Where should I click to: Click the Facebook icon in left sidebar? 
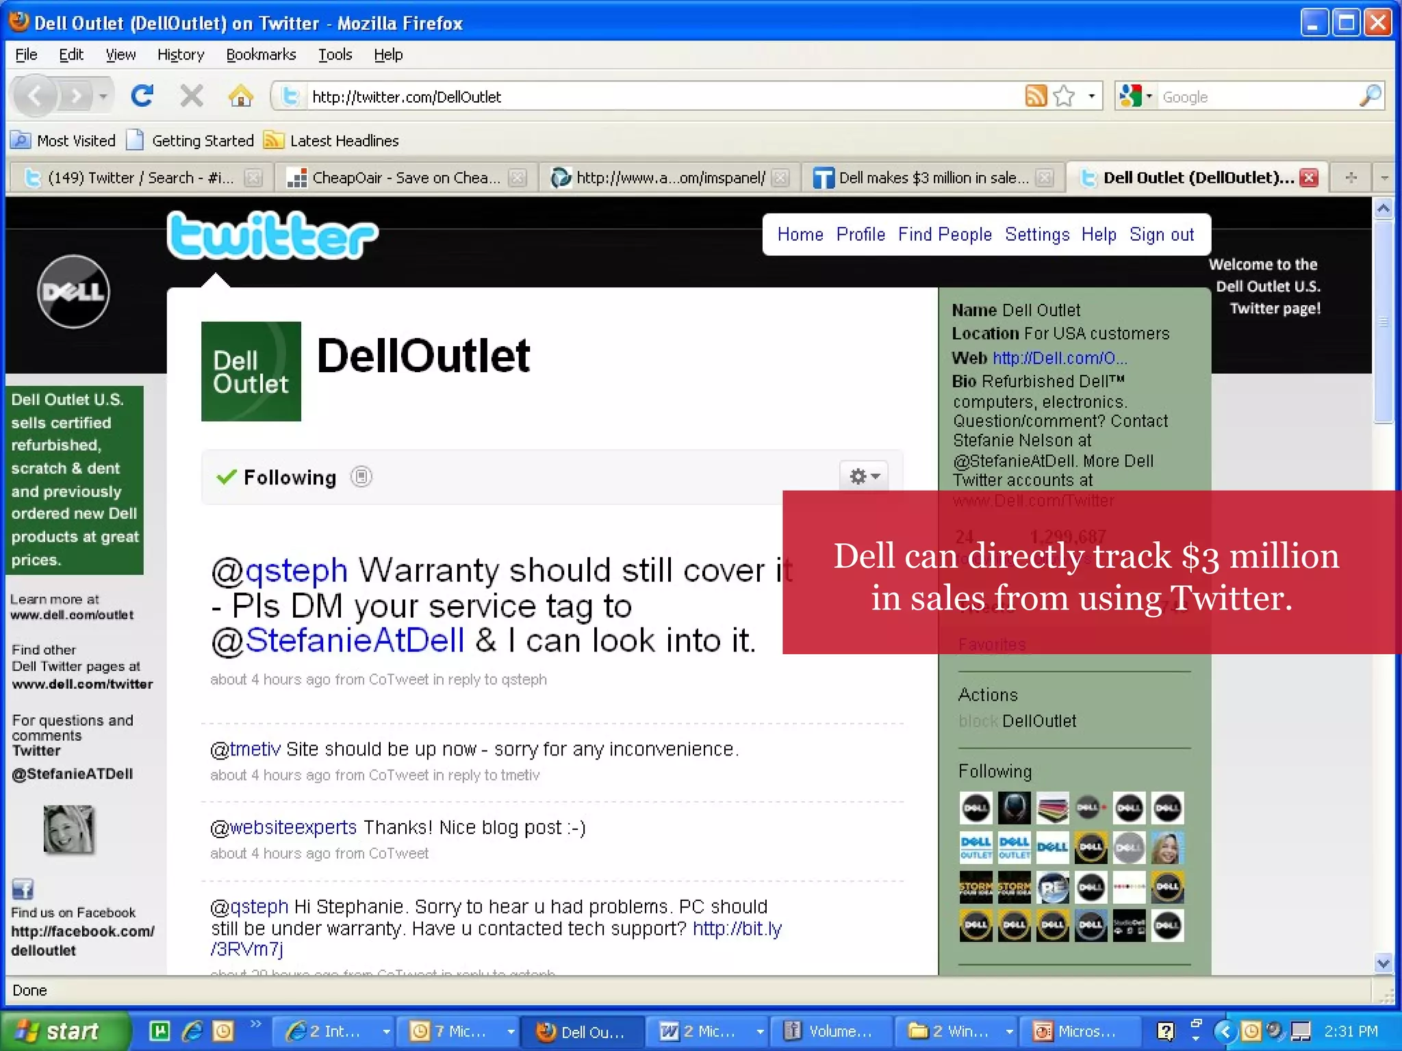[x=23, y=889]
